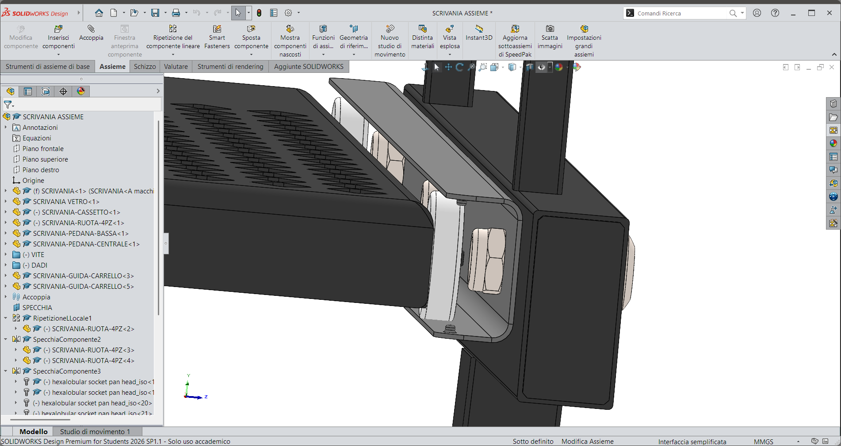Screen dimensions: 841x446
Task: Open File Properties list icon
Action: pos(274,13)
